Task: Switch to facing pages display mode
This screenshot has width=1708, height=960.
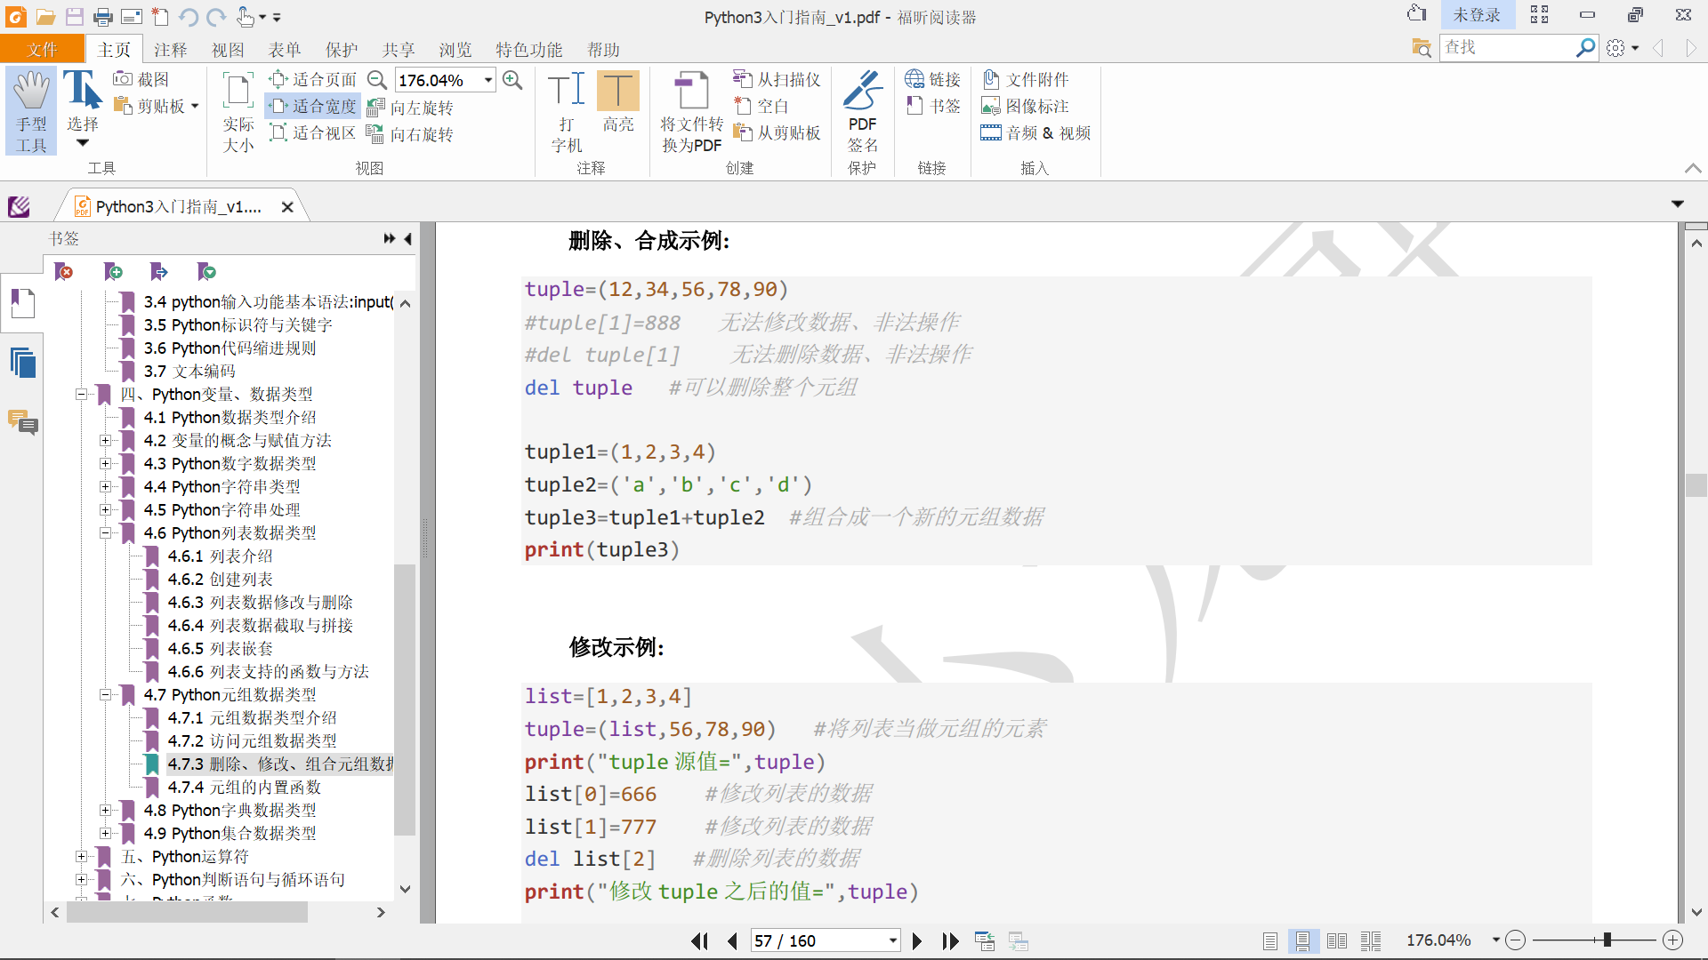Action: point(1336,940)
